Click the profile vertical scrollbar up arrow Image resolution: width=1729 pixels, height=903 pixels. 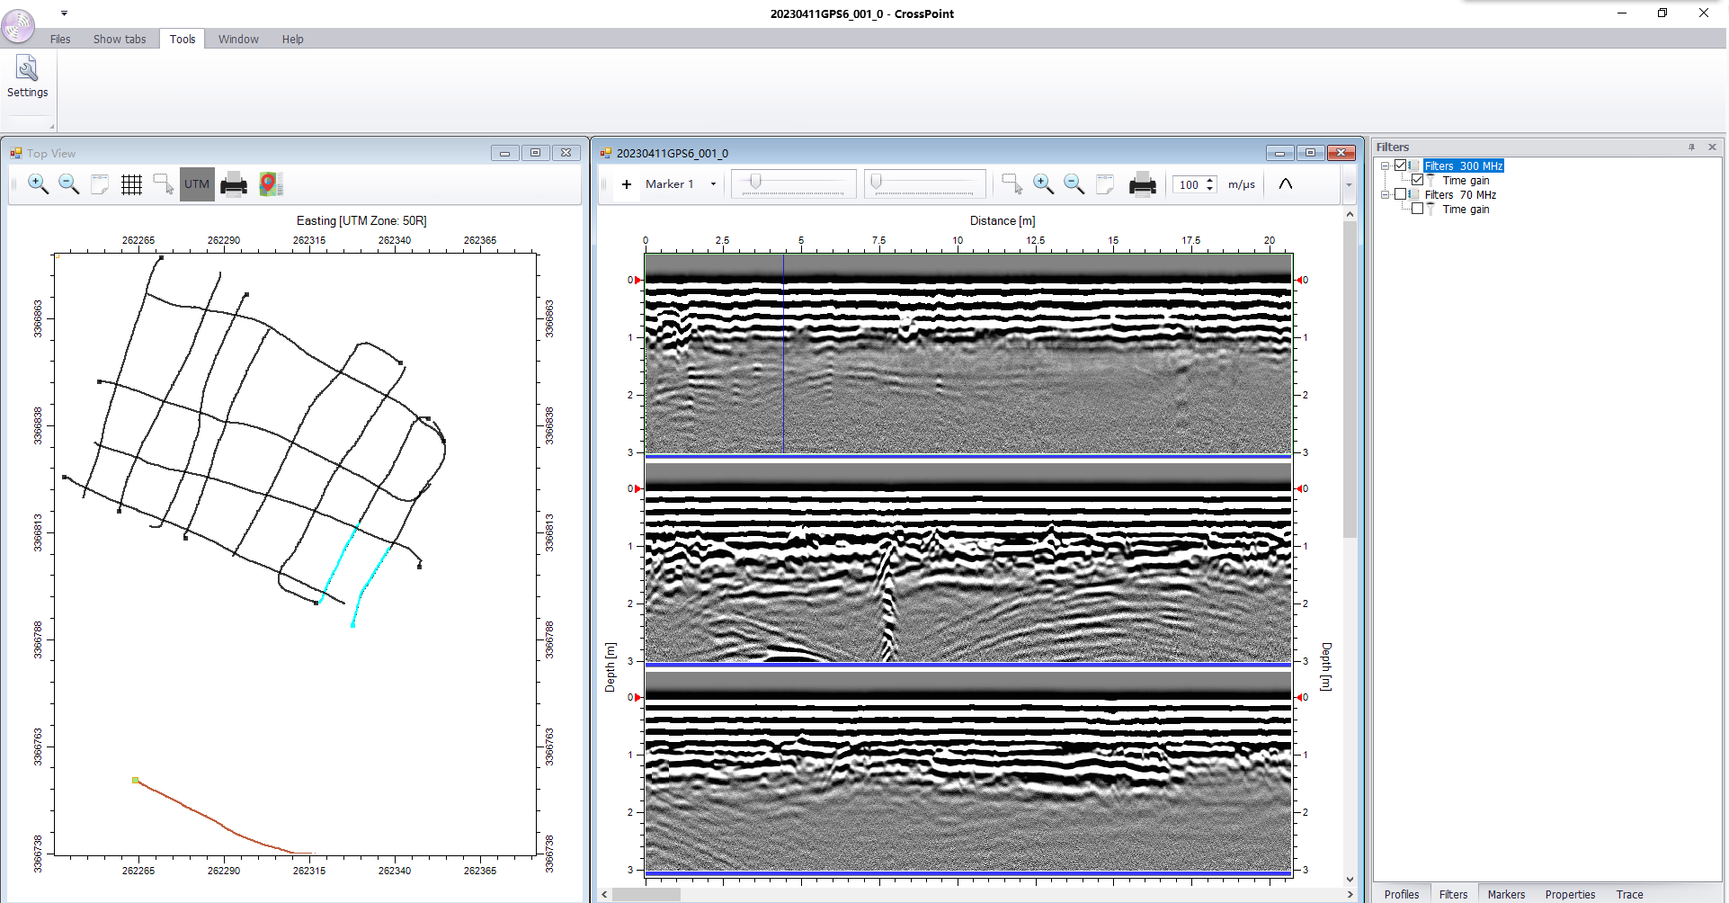coord(1350,214)
